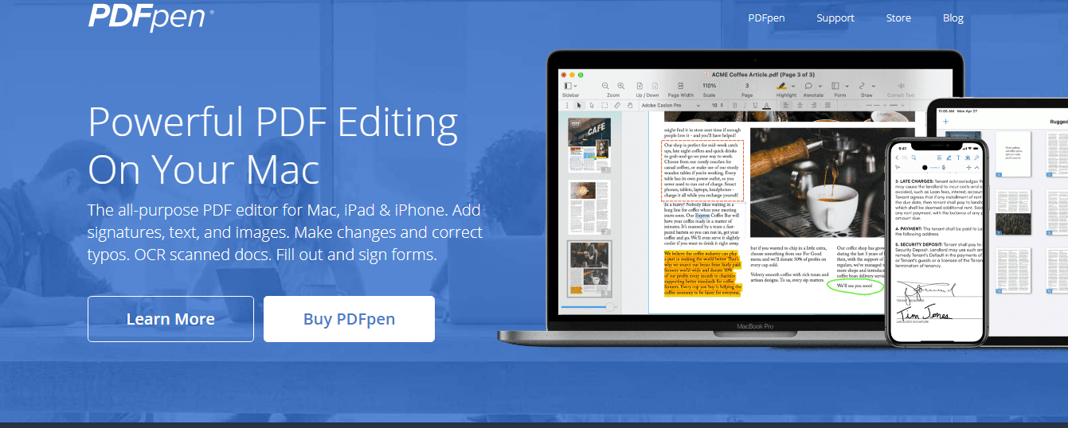Tap the move arrows icon on the iPhone

[x=968, y=168]
